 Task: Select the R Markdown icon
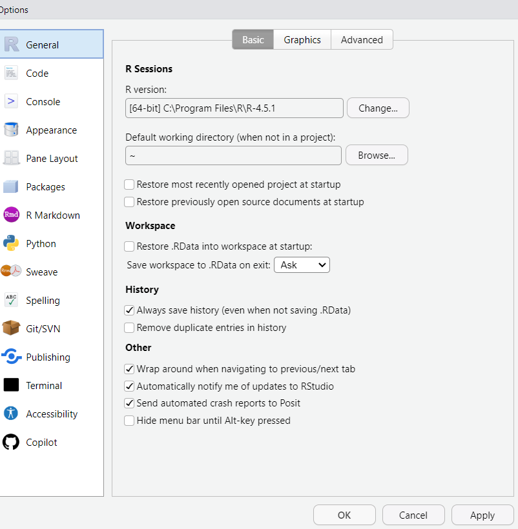click(x=11, y=215)
